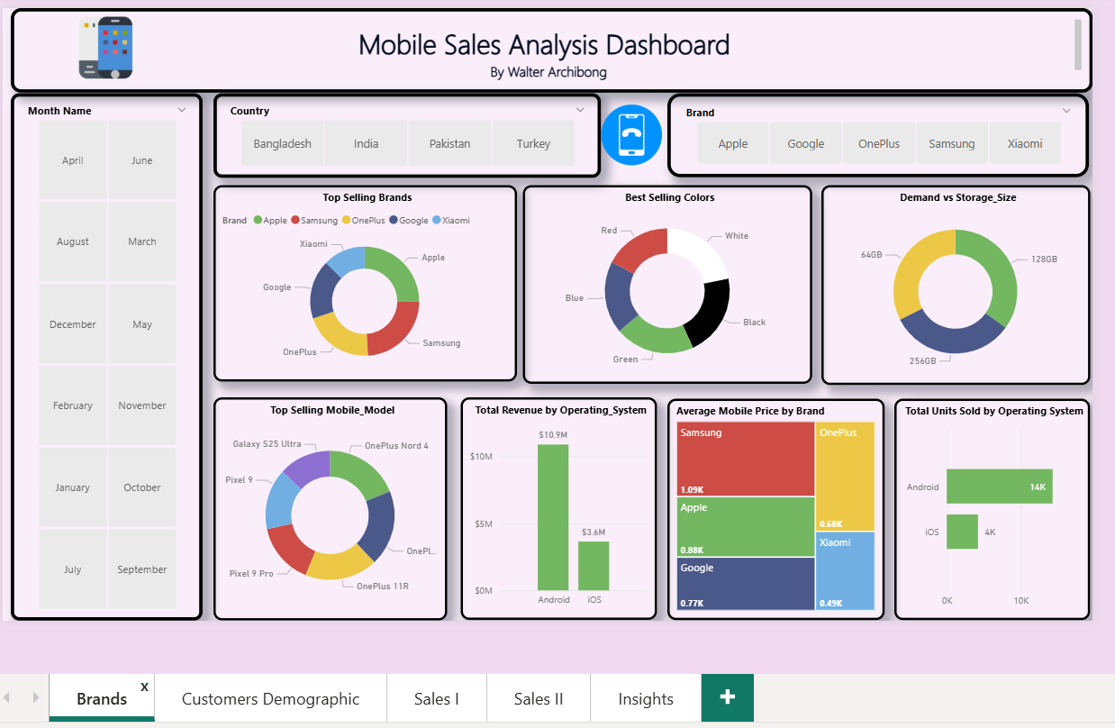Viewport: 1115px width, 728px height.
Task: Filter by June month tile
Action: pos(142,160)
